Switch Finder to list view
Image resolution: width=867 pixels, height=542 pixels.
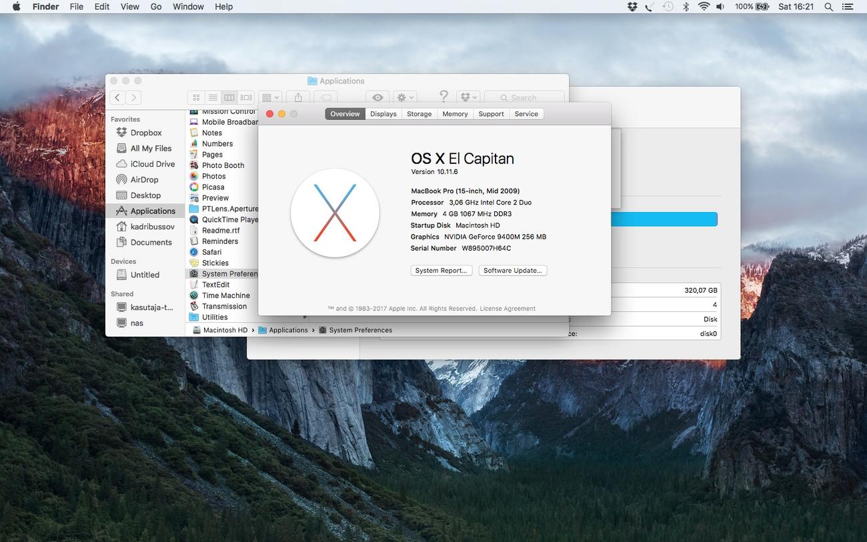click(x=213, y=97)
